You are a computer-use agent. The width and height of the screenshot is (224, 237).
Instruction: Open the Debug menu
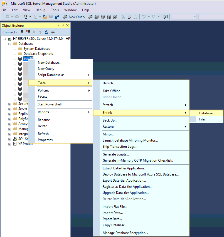pos(40,10)
